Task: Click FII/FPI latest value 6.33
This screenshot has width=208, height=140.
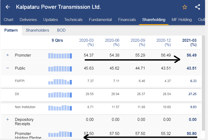Action: (193, 81)
